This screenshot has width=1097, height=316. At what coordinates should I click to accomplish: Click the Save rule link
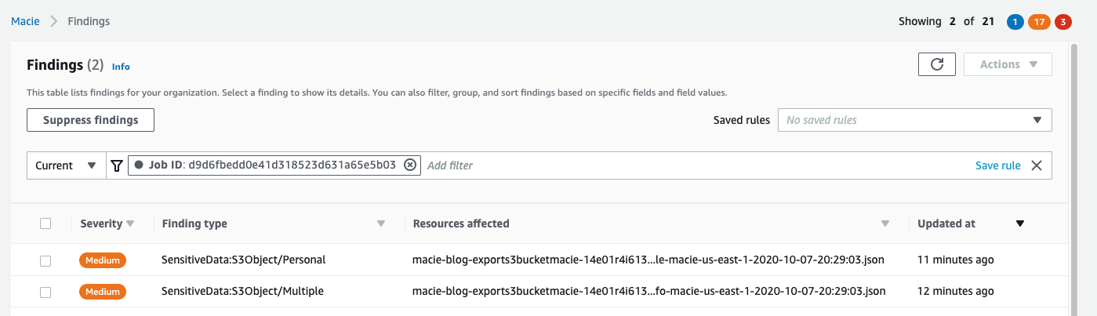pyautogui.click(x=997, y=165)
